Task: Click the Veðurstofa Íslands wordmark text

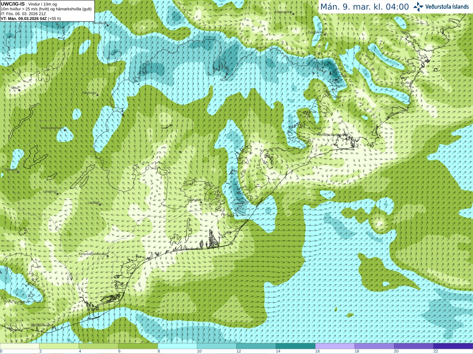Action: click(447, 7)
